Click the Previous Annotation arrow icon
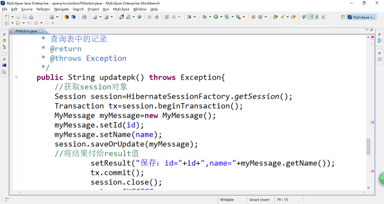This screenshot has height=204, width=384. click(x=18, y=23)
